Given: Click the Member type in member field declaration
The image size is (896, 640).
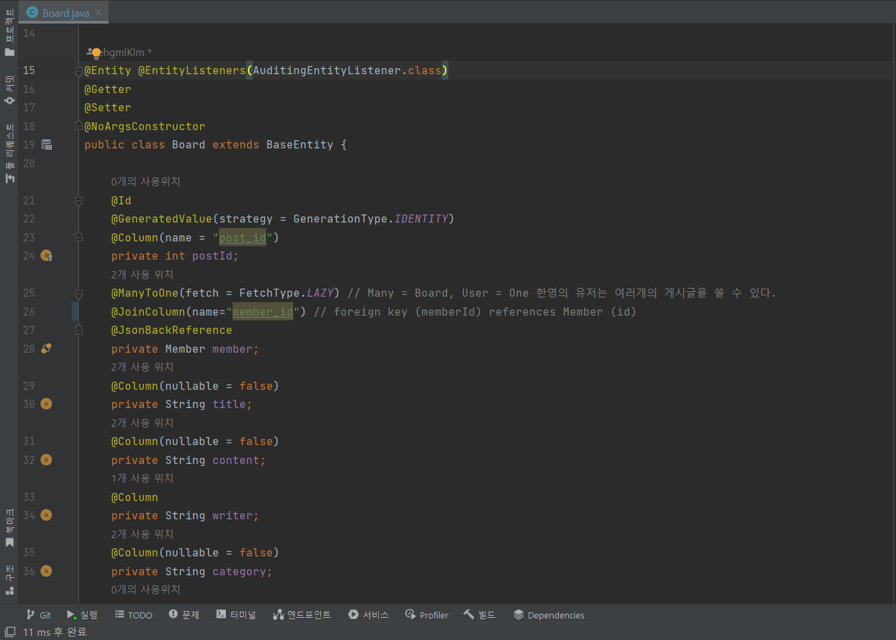Looking at the screenshot, I should pyautogui.click(x=185, y=349).
